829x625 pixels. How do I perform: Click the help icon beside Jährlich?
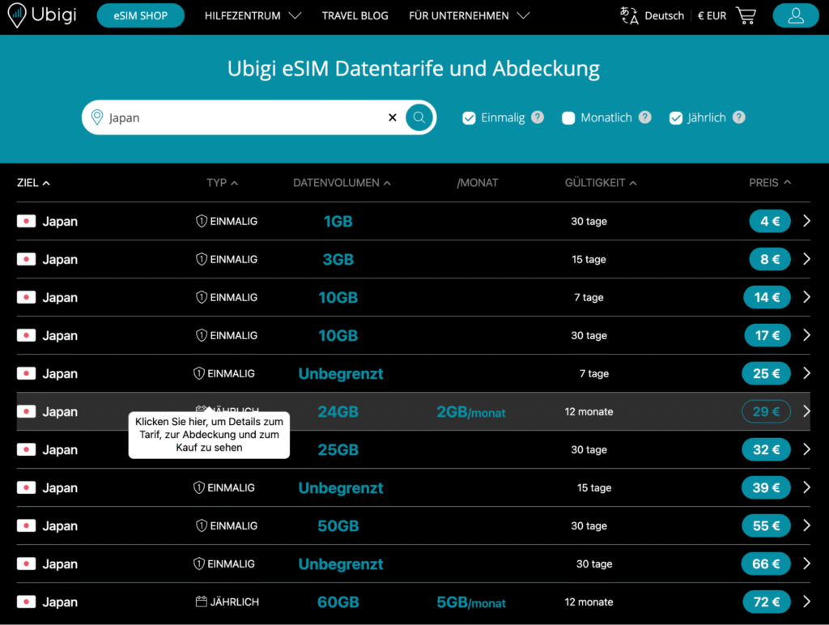click(738, 117)
